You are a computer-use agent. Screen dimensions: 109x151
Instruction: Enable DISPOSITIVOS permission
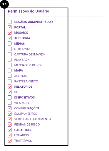pos(10,97)
